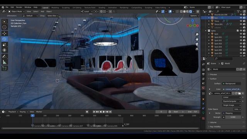This screenshot has width=247, height=139.
Task: Pause the viewport render preview
Action: (198, 12)
